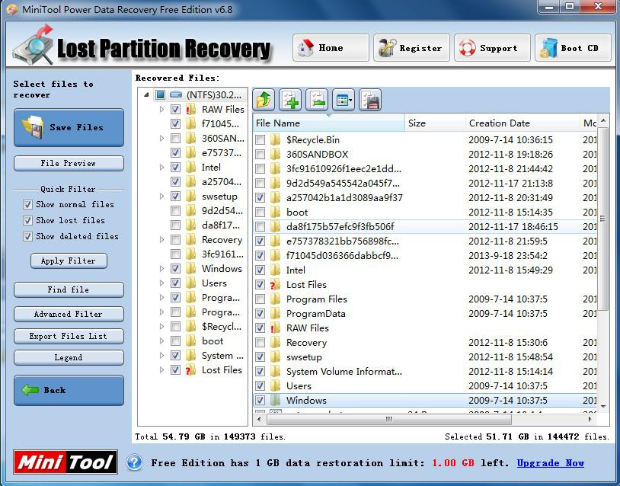This screenshot has height=486, width=620.
Task: Click the Save Files button
Action: tap(69, 127)
